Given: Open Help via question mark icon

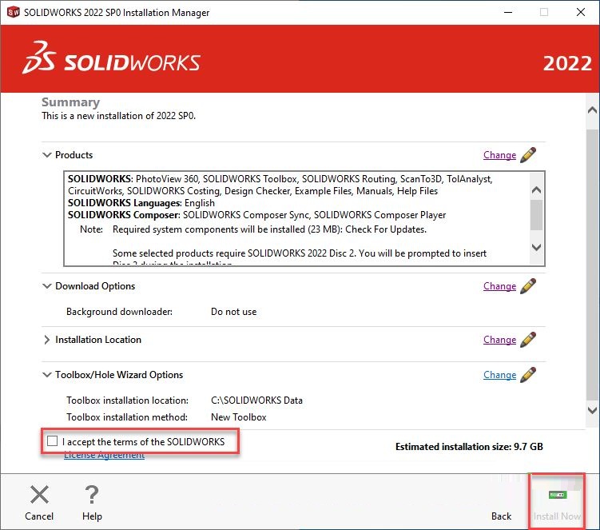Looking at the screenshot, I should [x=92, y=494].
